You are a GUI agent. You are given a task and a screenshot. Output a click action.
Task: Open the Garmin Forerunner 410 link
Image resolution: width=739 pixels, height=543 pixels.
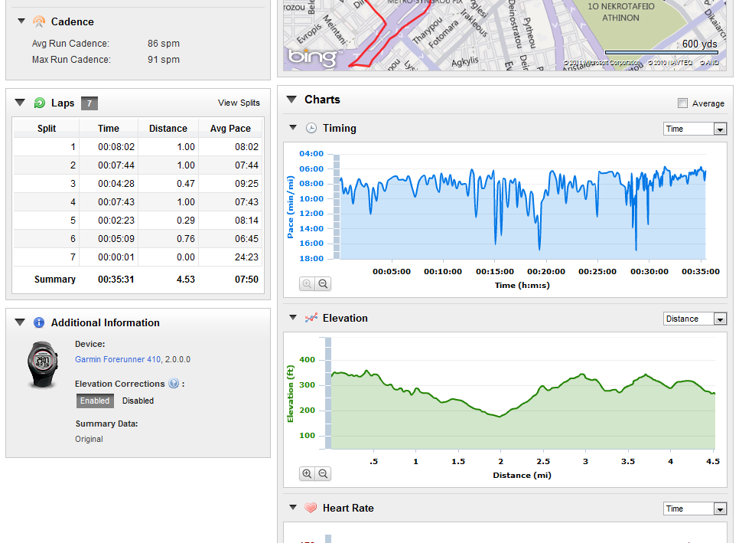pyautogui.click(x=118, y=359)
